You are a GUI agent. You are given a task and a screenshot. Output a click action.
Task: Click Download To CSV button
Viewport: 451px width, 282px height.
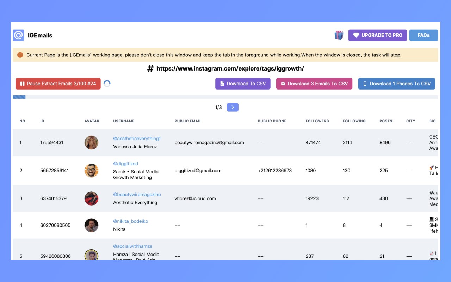pyautogui.click(x=243, y=84)
